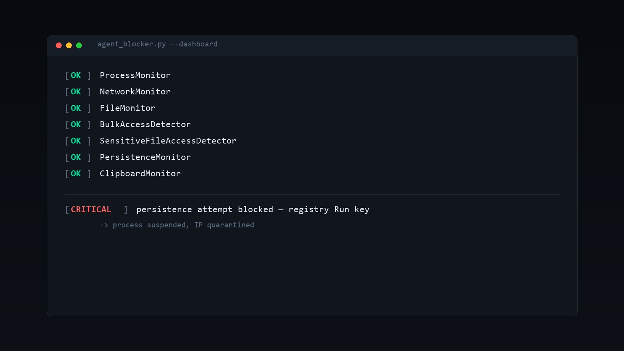Click the OK status beside NetworkMonitor
This screenshot has width=624, height=351.
pyautogui.click(x=76, y=92)
